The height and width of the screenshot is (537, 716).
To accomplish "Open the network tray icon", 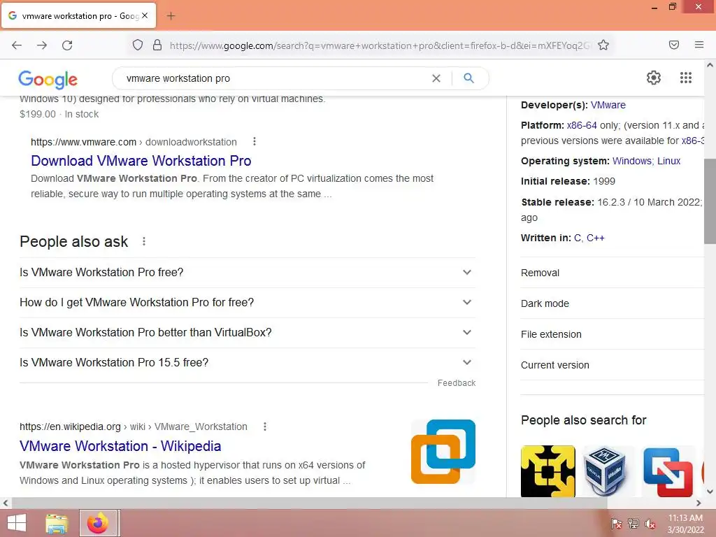I will (633, 524).
